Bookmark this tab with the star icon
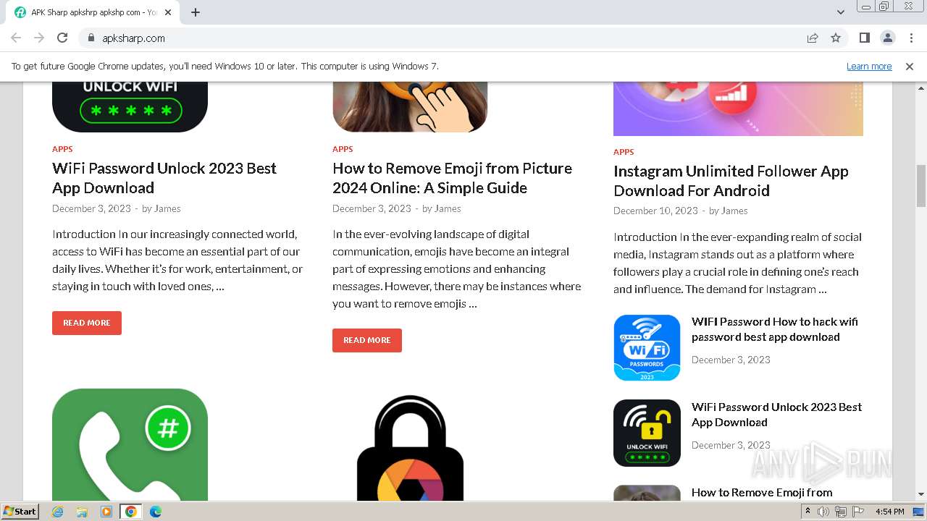 pyautogui.click(x=836, y=38)
